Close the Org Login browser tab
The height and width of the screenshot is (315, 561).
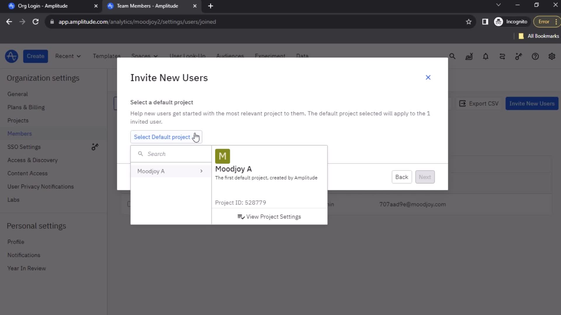pos(96,6)
